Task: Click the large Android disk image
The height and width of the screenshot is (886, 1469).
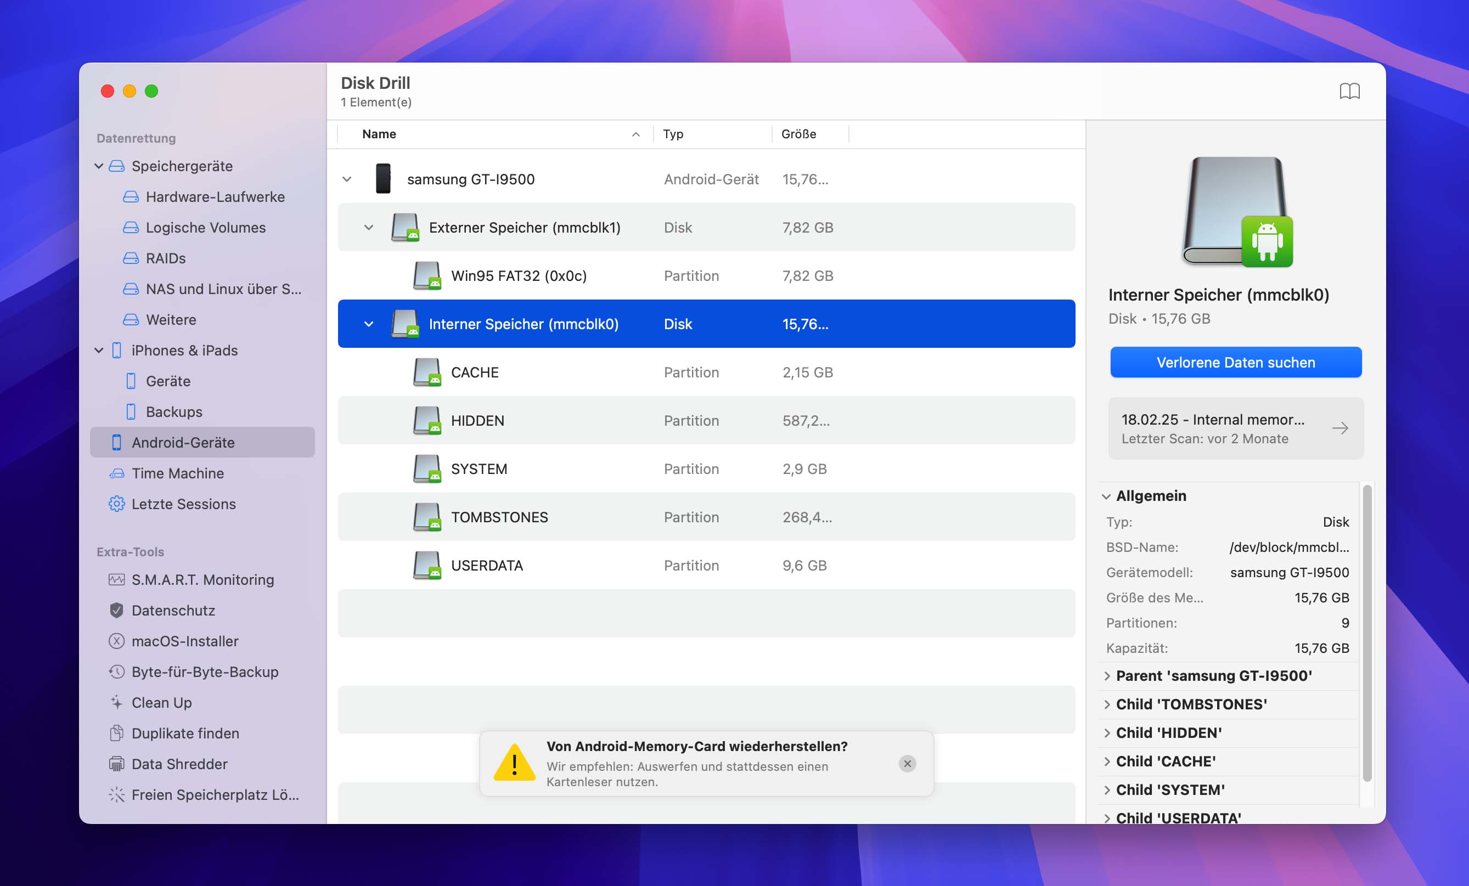Action: (1237, 212)
